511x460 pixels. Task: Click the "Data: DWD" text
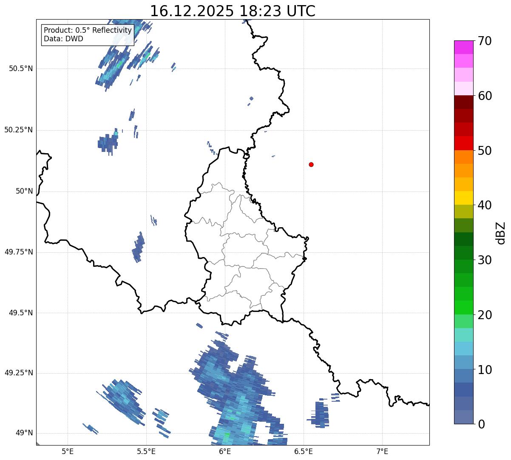click(63, 39)
